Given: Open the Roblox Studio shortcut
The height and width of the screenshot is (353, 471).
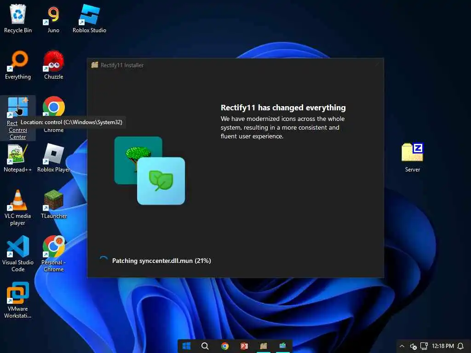Looking at the screenshot, I should click(89, 18).
